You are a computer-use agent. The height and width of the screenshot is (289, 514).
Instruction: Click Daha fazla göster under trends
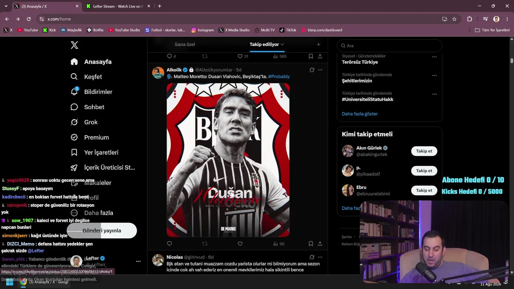360,114
